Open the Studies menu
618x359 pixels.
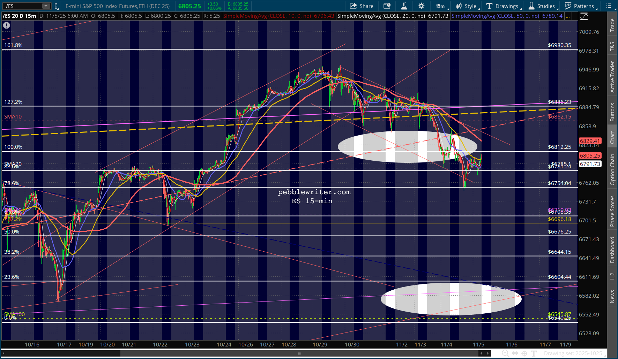[543, 6]
